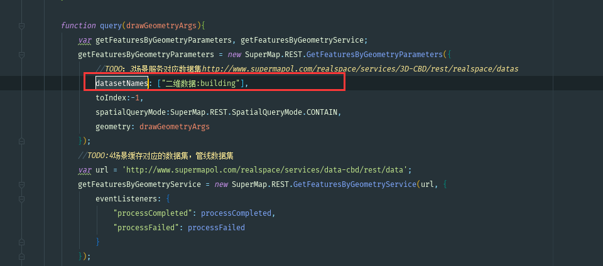Click the toIndex property
The image size is (603, 266).
(111, 98)
